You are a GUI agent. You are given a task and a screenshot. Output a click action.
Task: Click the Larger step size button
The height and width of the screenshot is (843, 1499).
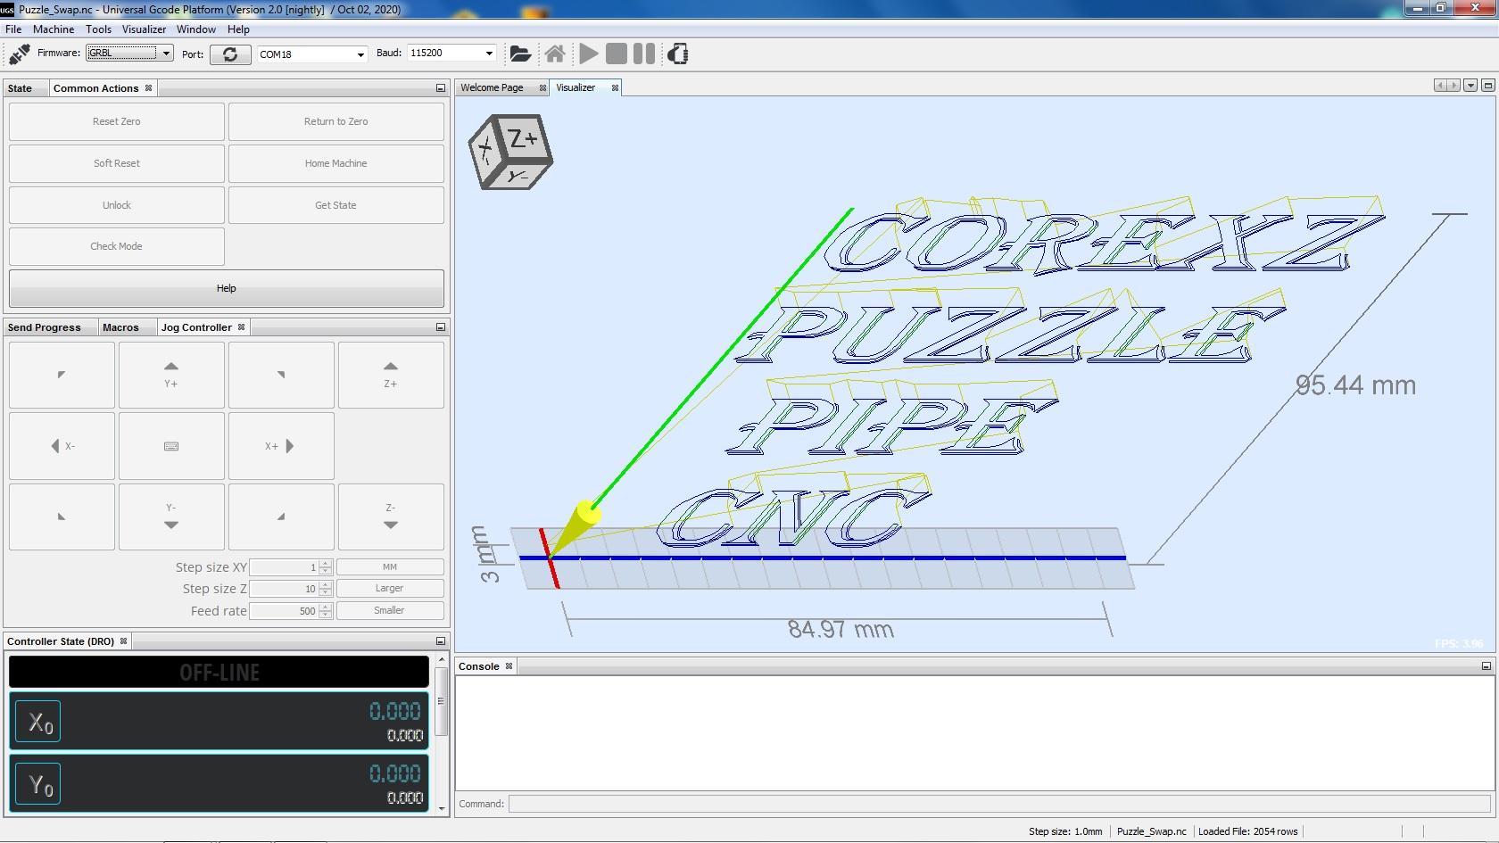[x=390, y=589]
